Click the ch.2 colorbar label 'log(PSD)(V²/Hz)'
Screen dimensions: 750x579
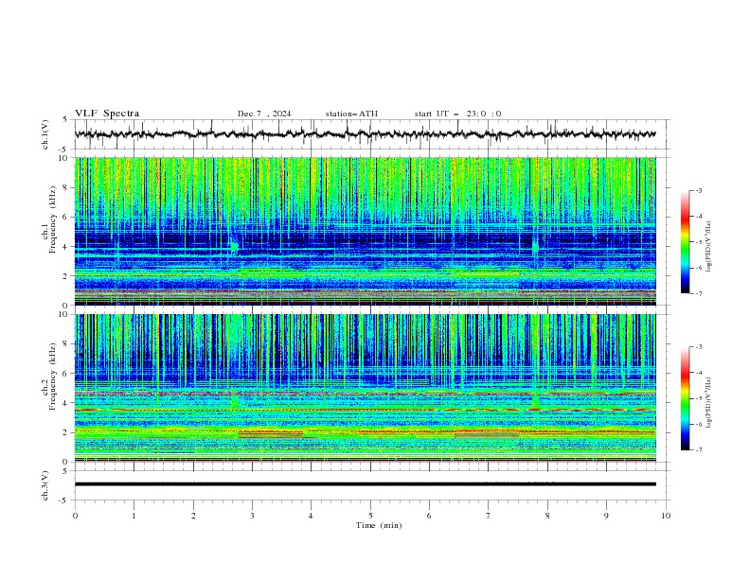pyautogui.click(x=708, y=403)
